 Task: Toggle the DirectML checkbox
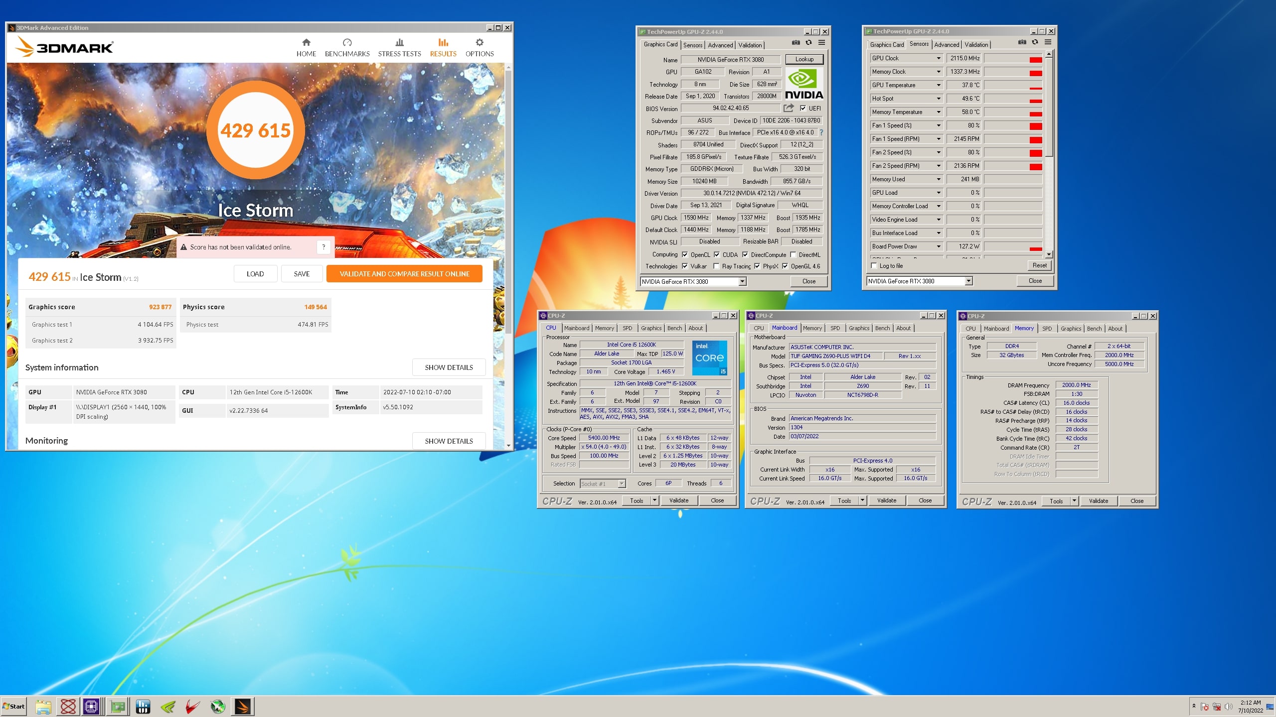click(x=793, y=254)
